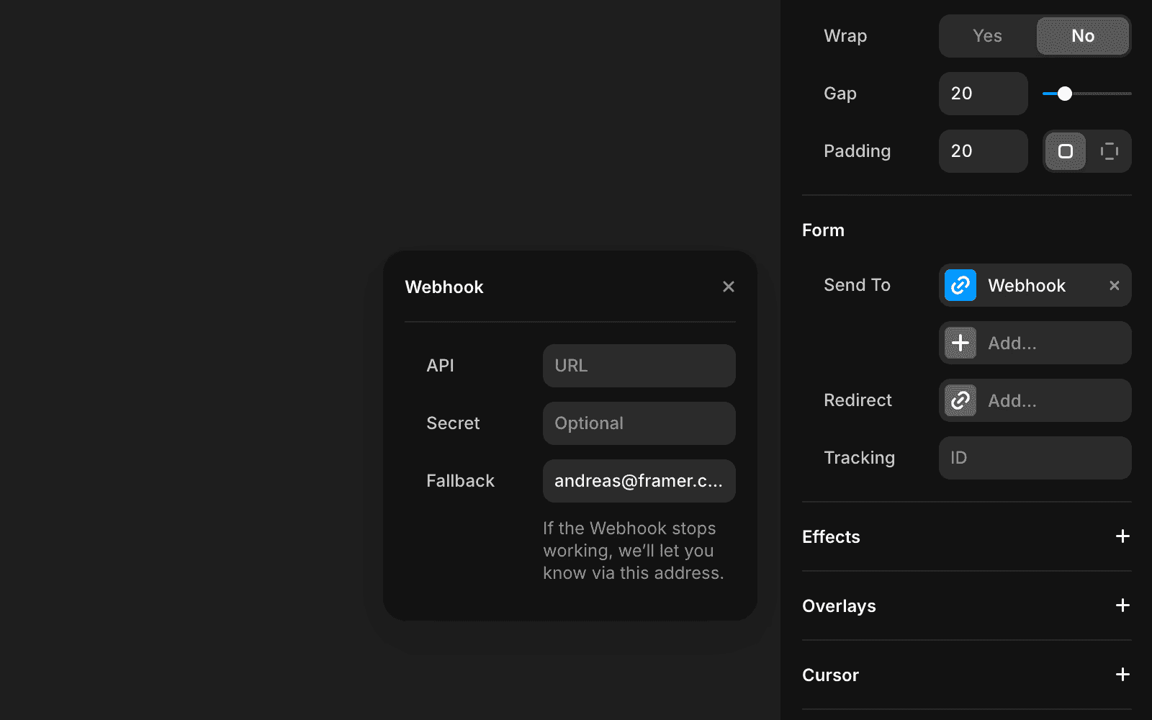This screenshot has height=720, width=1152.
Task: Click the Gap slider handle
Action: click(1064, 93)
